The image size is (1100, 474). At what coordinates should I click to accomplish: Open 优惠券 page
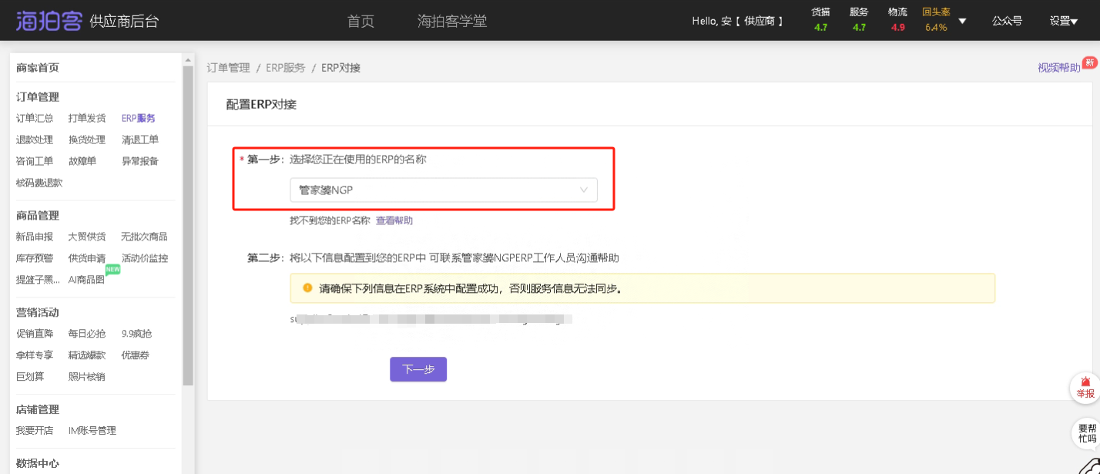click(136, 355)
